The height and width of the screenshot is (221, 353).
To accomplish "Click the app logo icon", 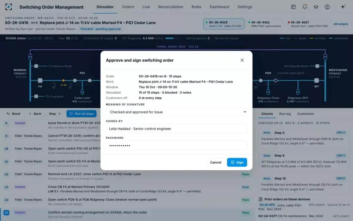I will tap(9, 7).
